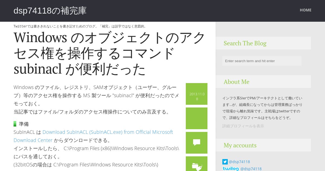Click the 32bitOSの場合は line
The height and width of the screenshot is (171, 325).
tap(86, 165)
